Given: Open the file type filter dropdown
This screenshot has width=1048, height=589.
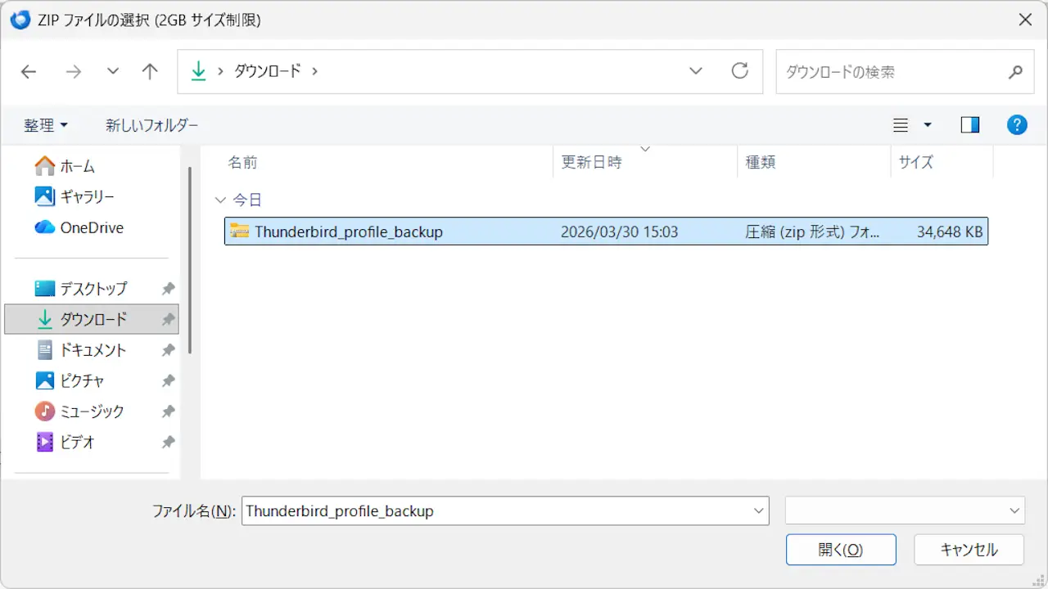Looking at the screenshot, I should (904, 510).
